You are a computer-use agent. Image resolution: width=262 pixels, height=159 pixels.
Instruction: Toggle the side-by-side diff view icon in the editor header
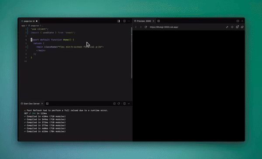point(118,21)
